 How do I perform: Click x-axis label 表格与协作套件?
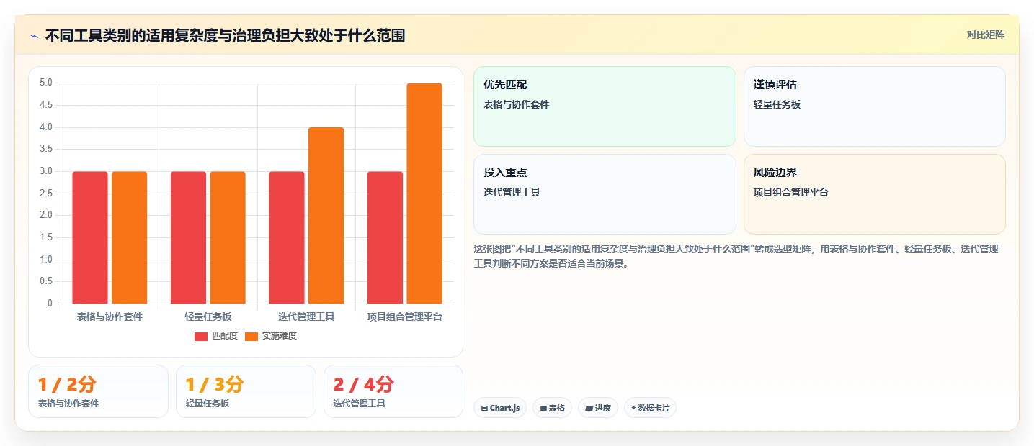(x=110, y=317)
